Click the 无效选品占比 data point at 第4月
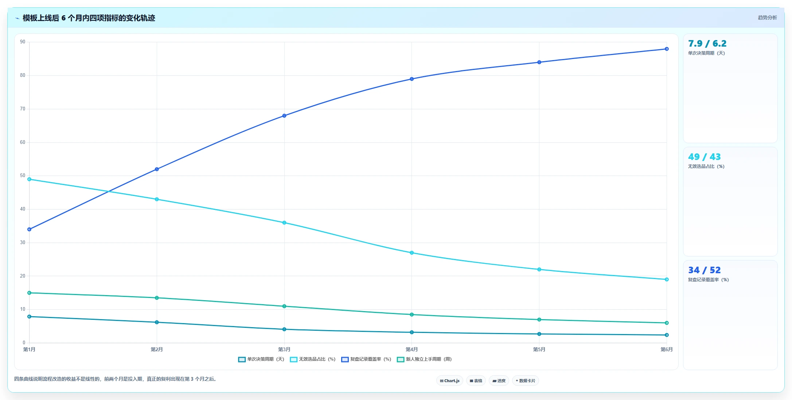The height and width of the screenshot is (400, 792). 412,253
